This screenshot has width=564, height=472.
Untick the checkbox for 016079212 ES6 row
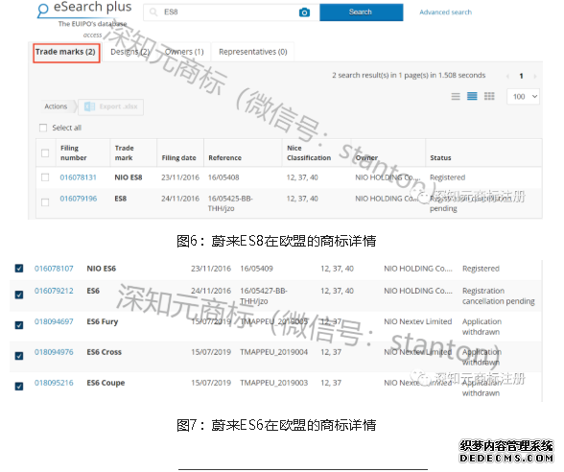point(19,295)
